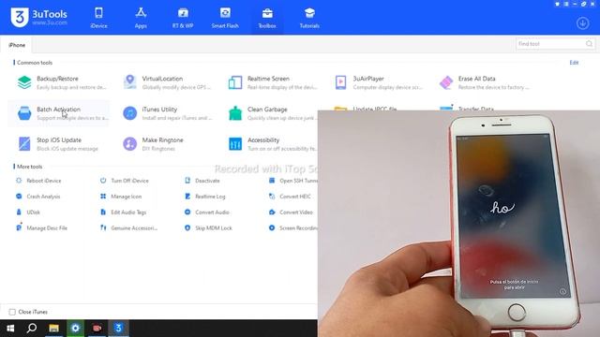Go to RT & WP section

pos(183,18)
